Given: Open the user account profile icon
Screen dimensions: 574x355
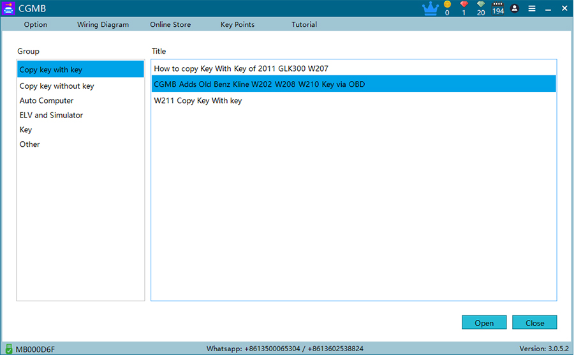Looking at the screenshot, I should coord(515,8).
